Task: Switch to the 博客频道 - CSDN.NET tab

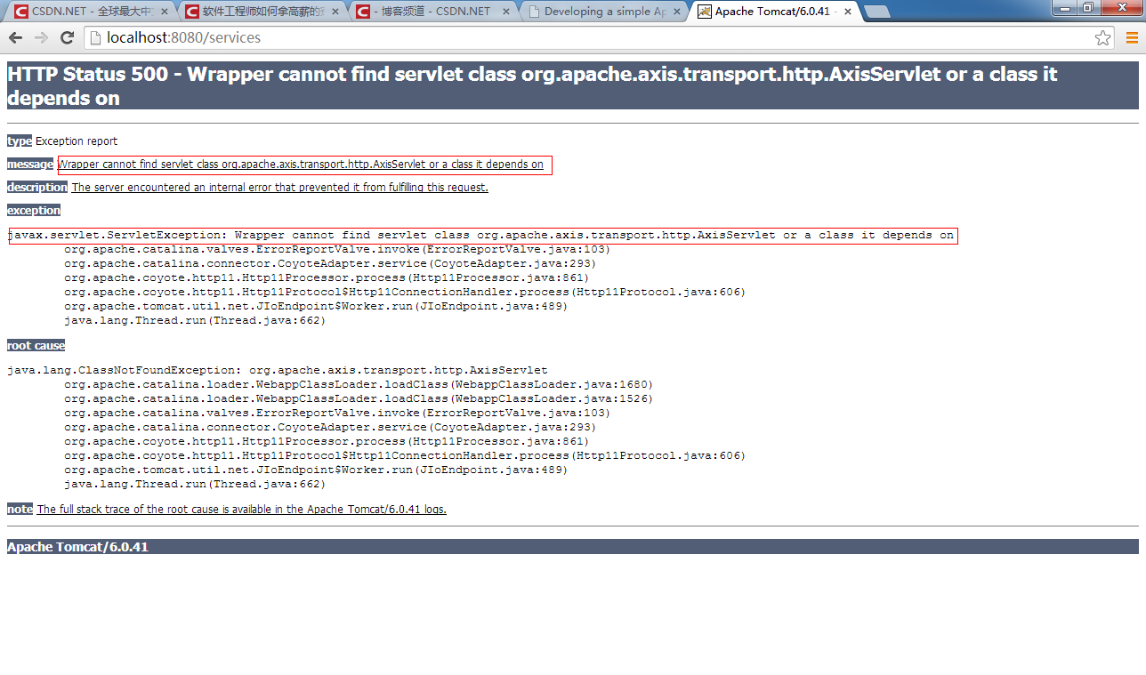Action: pos(432,12)
